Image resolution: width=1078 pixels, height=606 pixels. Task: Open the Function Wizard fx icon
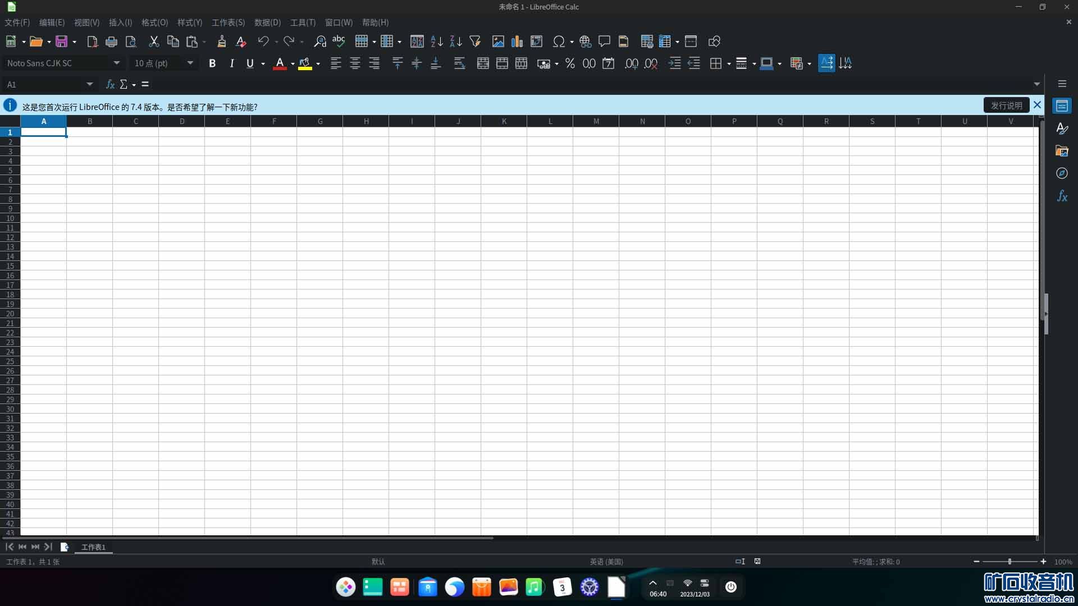pos(110,84)
